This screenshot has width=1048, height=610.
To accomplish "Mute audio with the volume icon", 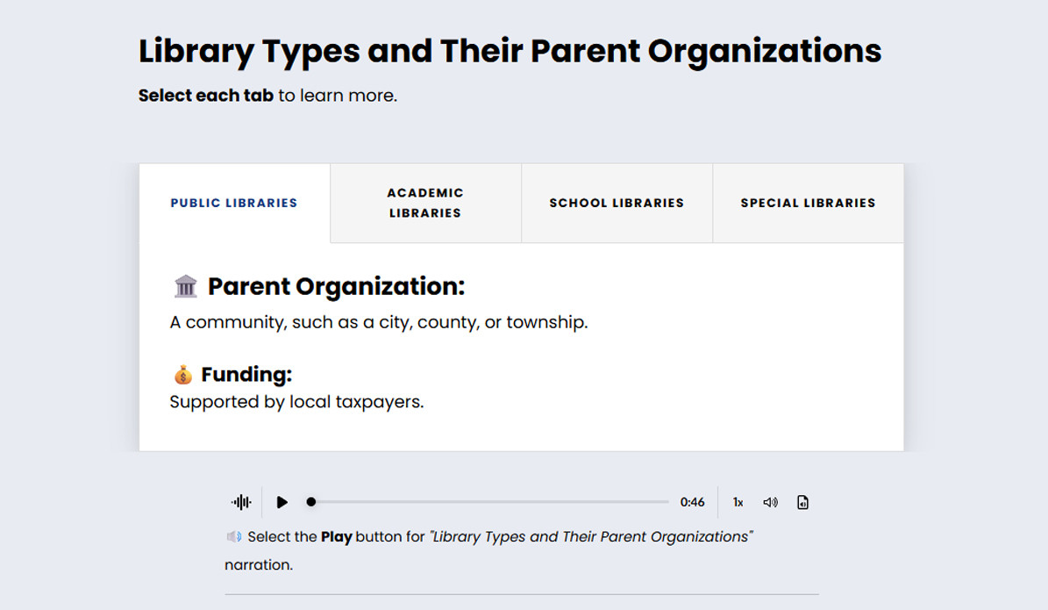I will pyautogui.click(x=770, y=502).
